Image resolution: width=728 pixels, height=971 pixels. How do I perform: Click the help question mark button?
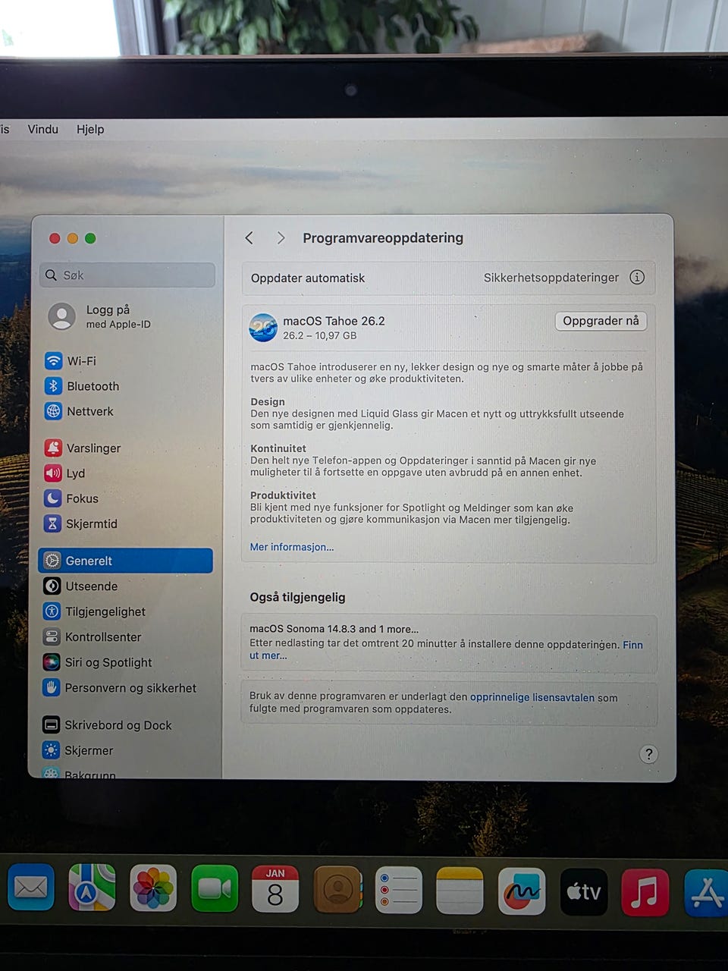[648, 754]
